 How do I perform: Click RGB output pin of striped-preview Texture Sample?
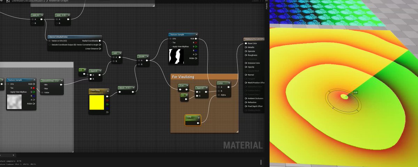click(196, 39)
